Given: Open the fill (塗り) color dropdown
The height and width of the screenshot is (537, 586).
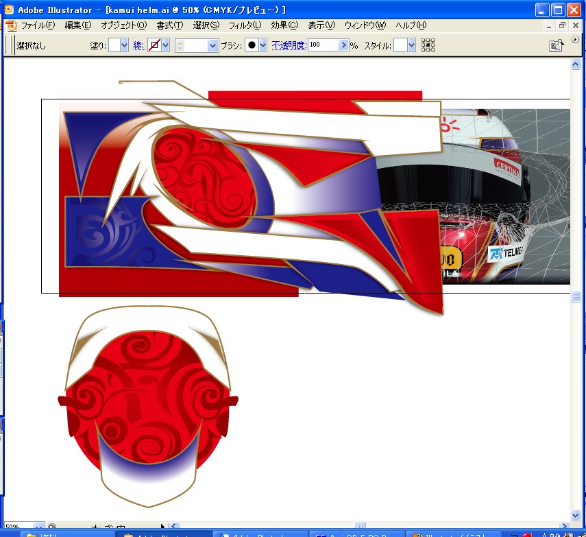Looking at the screenshot, I should pyautogui.click(x=124, y=45).
